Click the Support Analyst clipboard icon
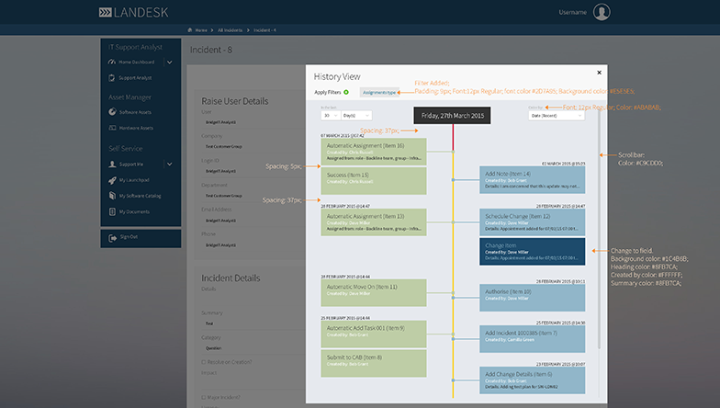The height and width of the screenshot is (408, 720). 113,78
